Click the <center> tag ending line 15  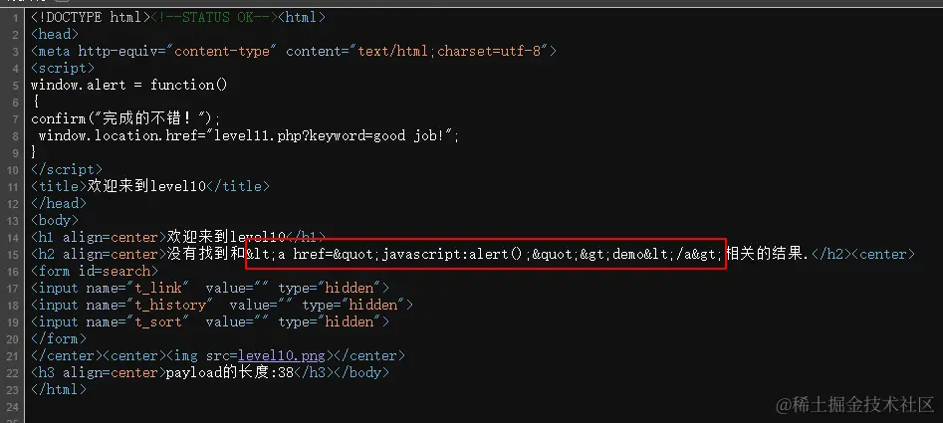883,254
